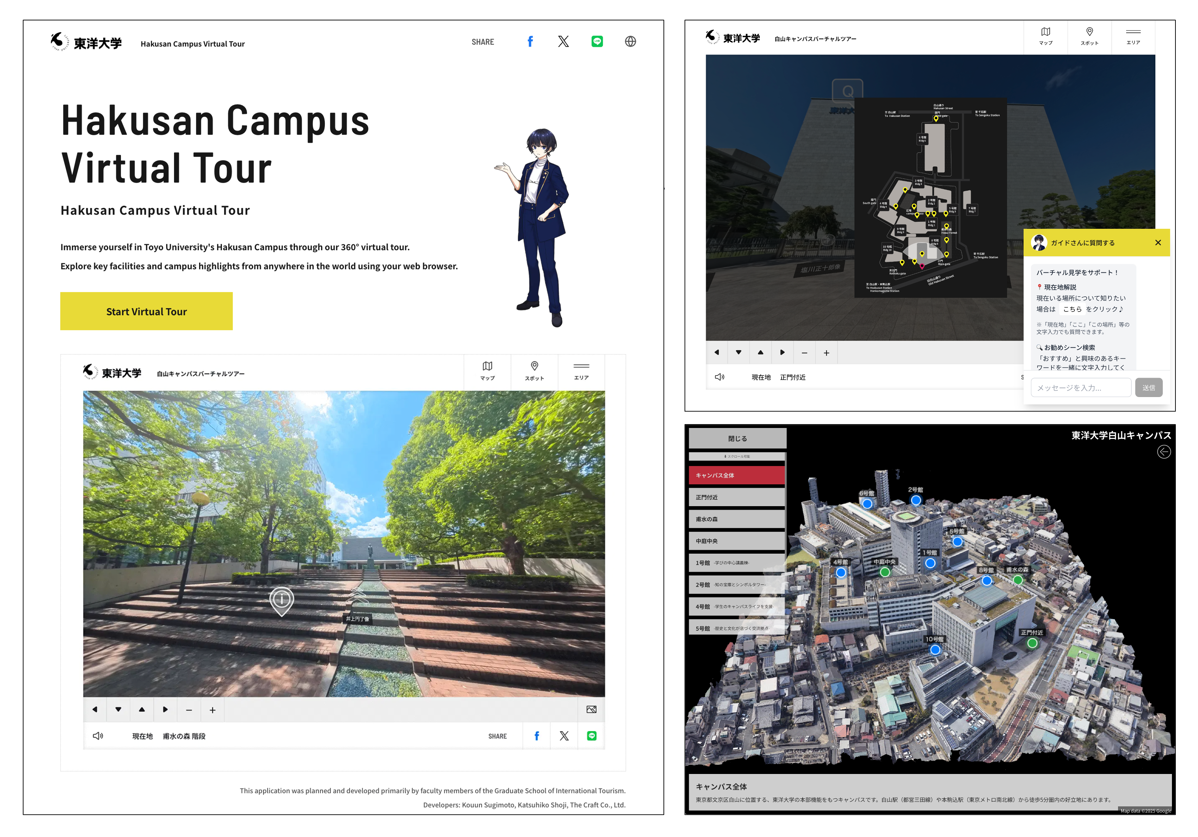Select キャンパス全体 in the area list
This screenshot has height=837, width=1198.
pos(736,475)
